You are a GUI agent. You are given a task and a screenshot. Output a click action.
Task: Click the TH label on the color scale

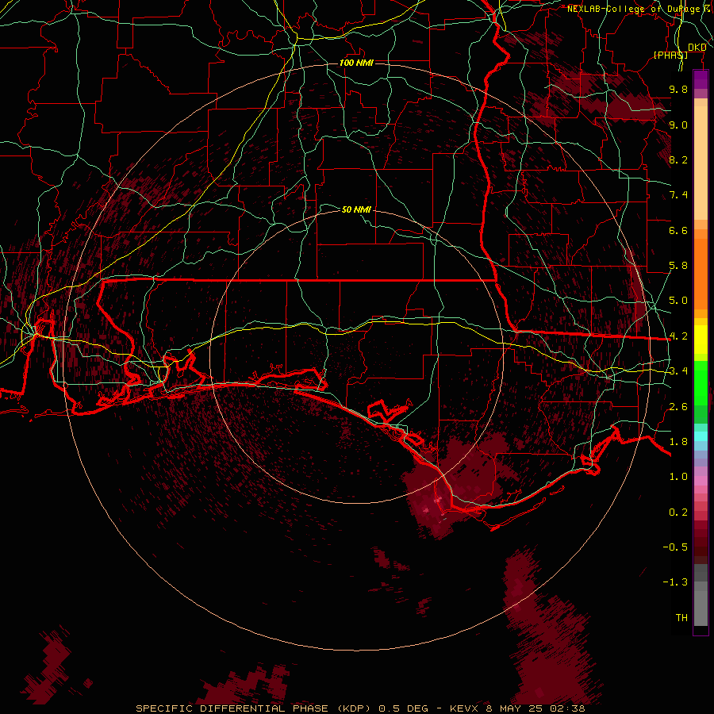[681, 618]
